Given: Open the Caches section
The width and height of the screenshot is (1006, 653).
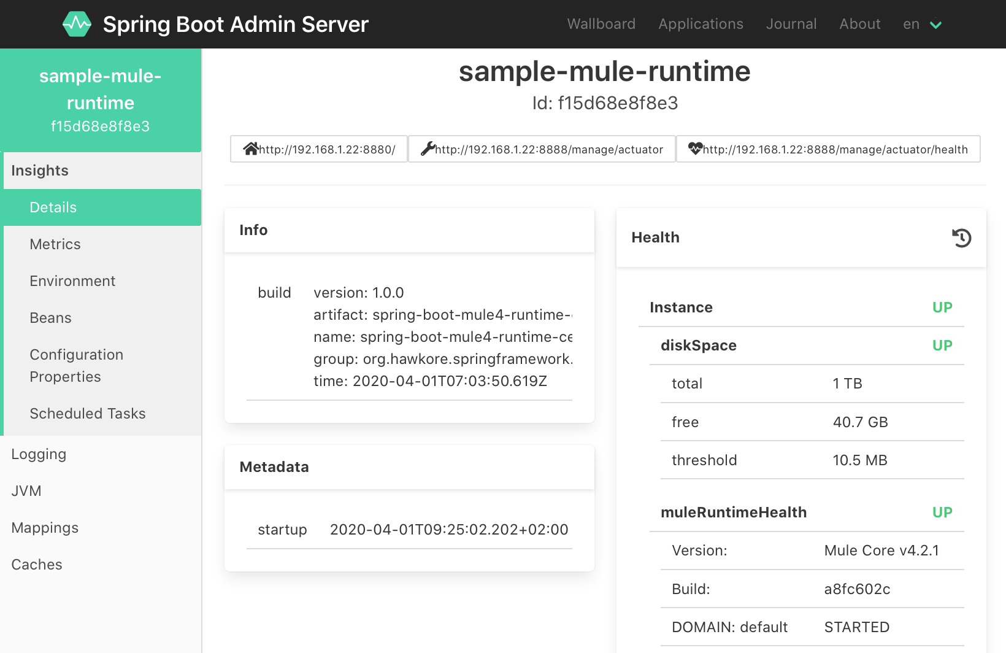Looking at the screenshot, I should (x=101, y=565).
